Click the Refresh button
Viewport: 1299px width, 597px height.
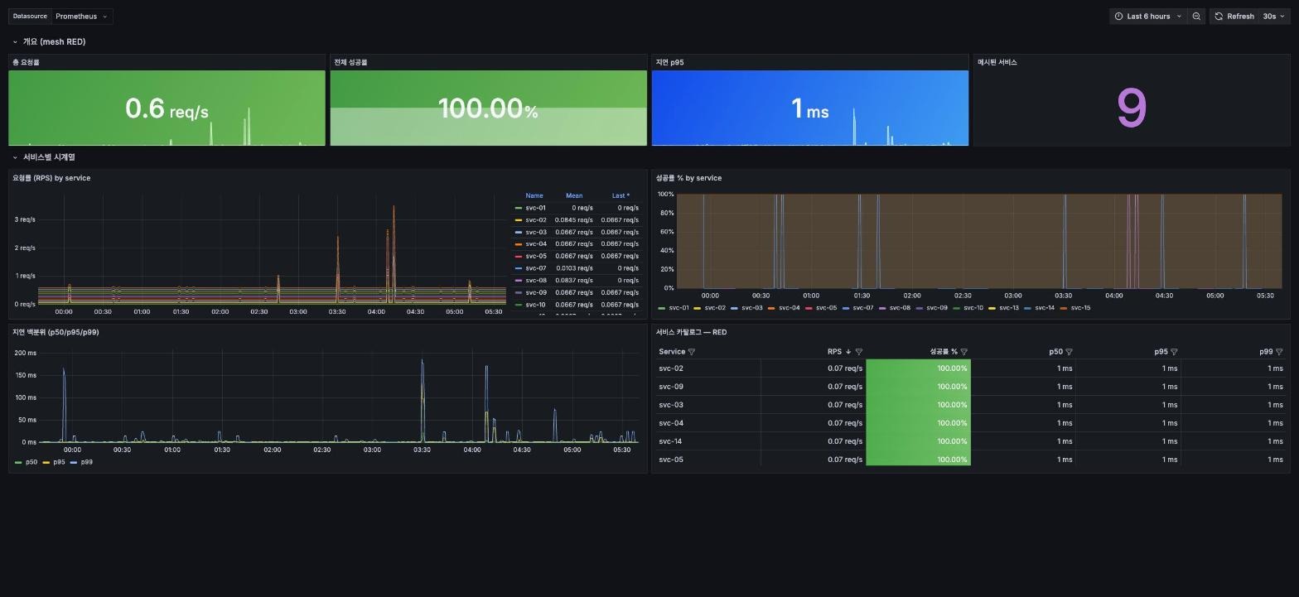[x=1234, y=17]
